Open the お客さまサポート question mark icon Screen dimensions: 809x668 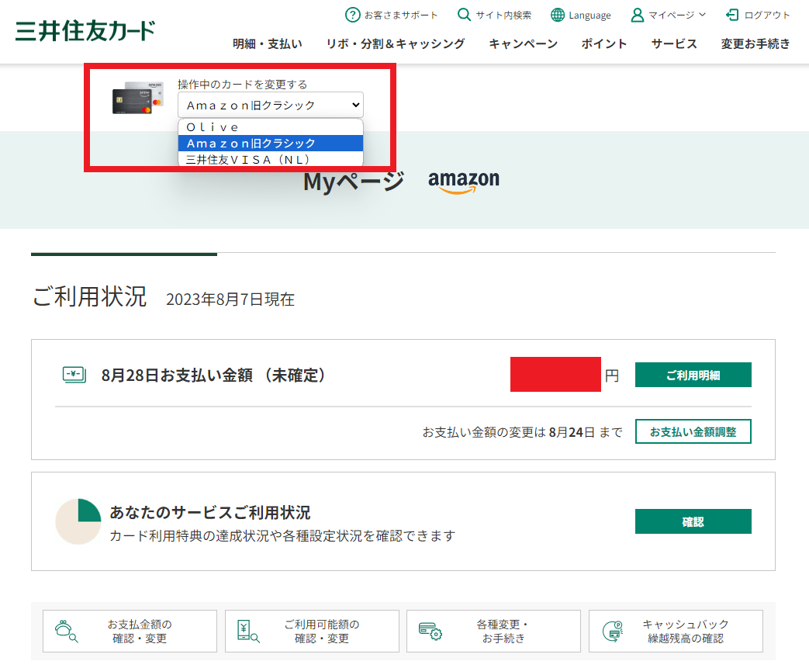[353, 14]
